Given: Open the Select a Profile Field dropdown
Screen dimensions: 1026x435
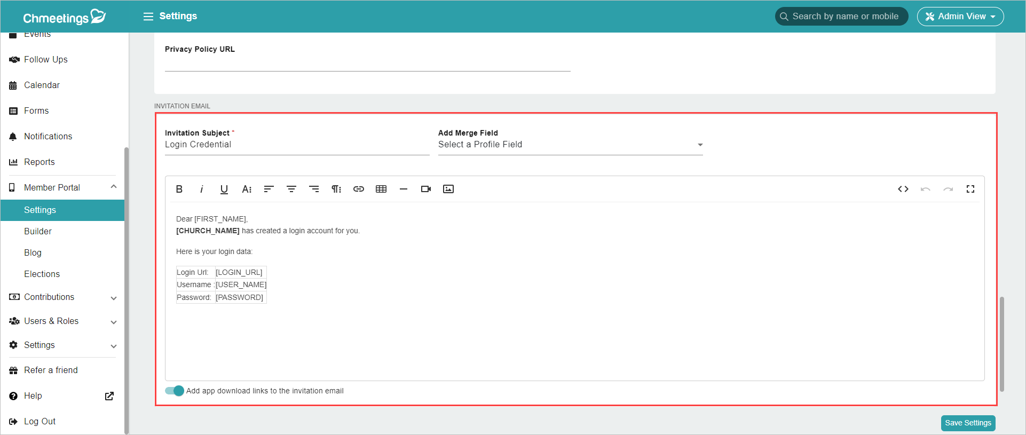Looking at the screenshot, I should (570, 145).
